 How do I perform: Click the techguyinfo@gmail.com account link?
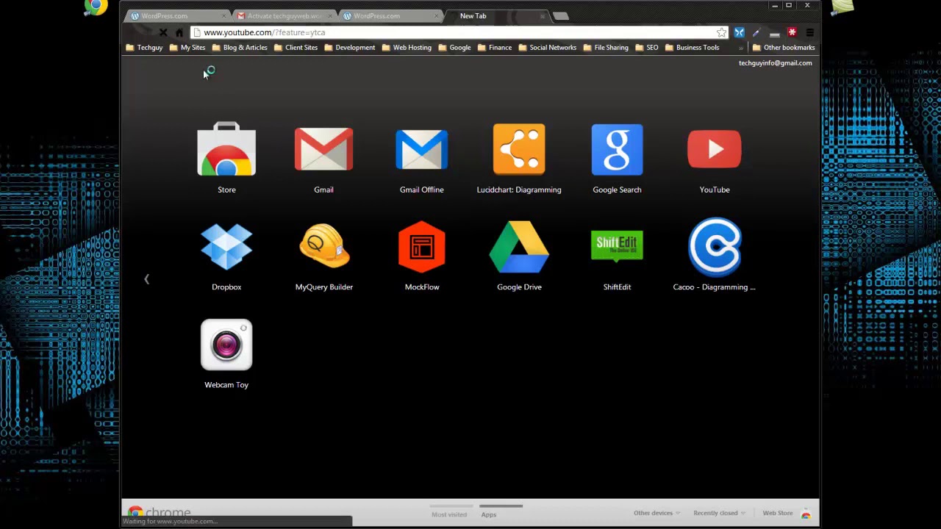click(x=776, y=63)
